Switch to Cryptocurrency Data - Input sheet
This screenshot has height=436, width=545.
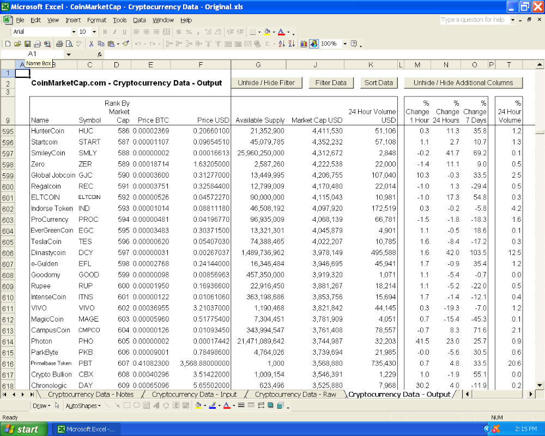pos(195,394)
